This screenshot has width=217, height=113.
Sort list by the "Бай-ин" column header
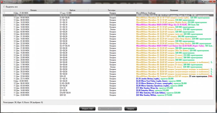point(73,10)
